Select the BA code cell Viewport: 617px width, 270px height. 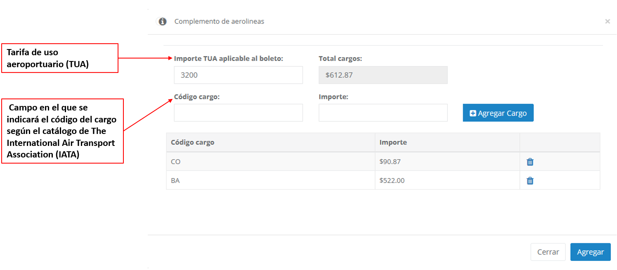pos(175,181)
